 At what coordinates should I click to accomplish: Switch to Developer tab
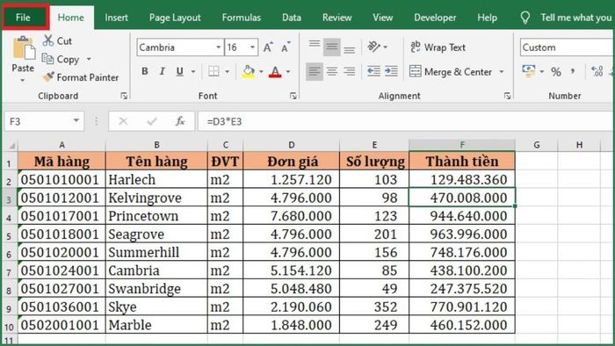coord(435,18)
